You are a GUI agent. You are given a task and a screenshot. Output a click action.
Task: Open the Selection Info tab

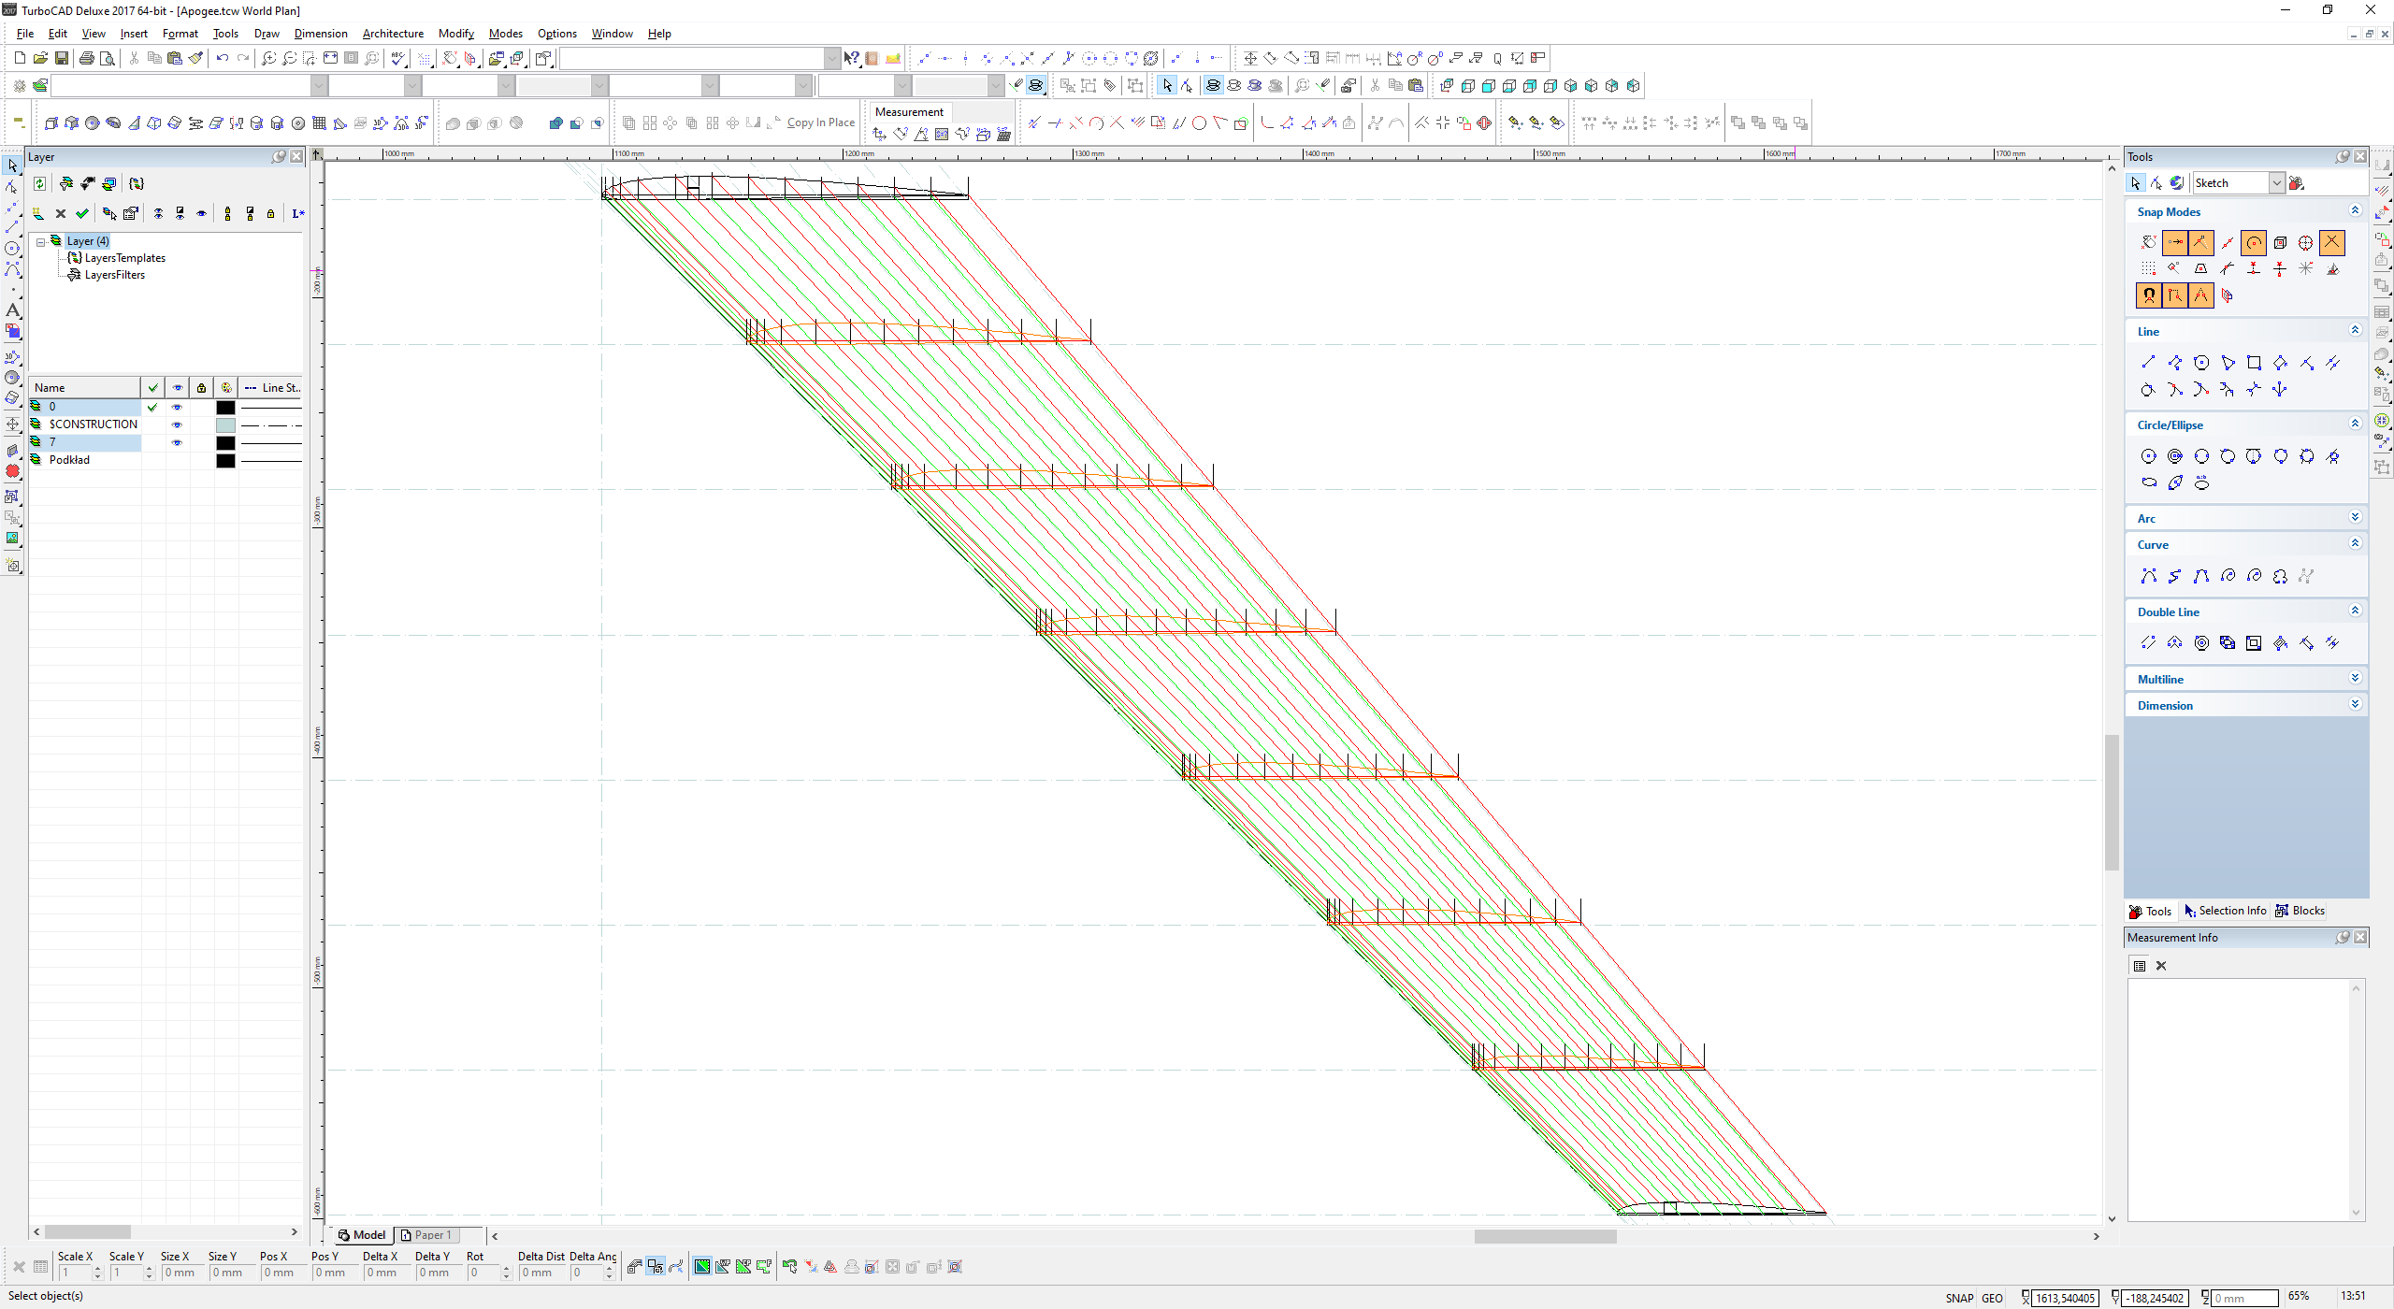[x=2225, y=911]
